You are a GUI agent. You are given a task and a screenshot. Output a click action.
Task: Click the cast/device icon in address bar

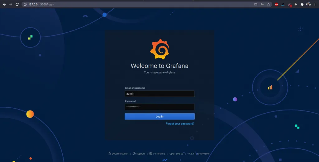tap(256, 4)
